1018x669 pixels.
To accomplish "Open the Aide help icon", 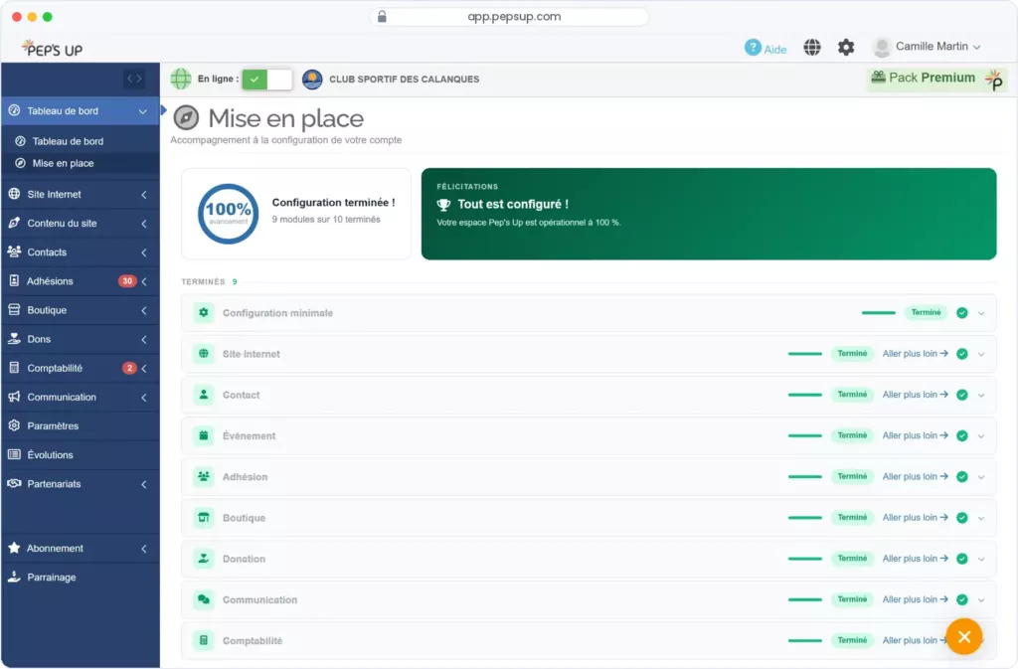I will [x=753, y=48].
